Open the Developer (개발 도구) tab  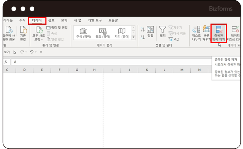coord(96,21)
